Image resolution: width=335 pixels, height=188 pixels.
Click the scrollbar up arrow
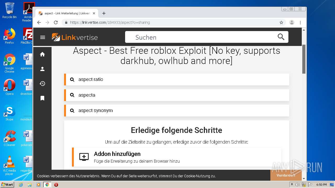pyautogui.click(x=304, y=30)
